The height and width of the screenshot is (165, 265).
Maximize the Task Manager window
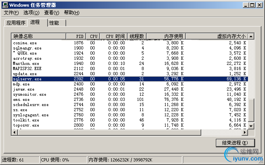point(252,5)
